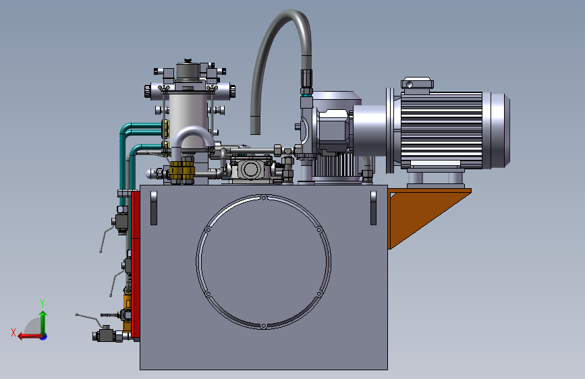Select the circular access cover on the tank
The width and height of the screenshot is (585, 379).
pyautogui.click(x=263, y=262)
